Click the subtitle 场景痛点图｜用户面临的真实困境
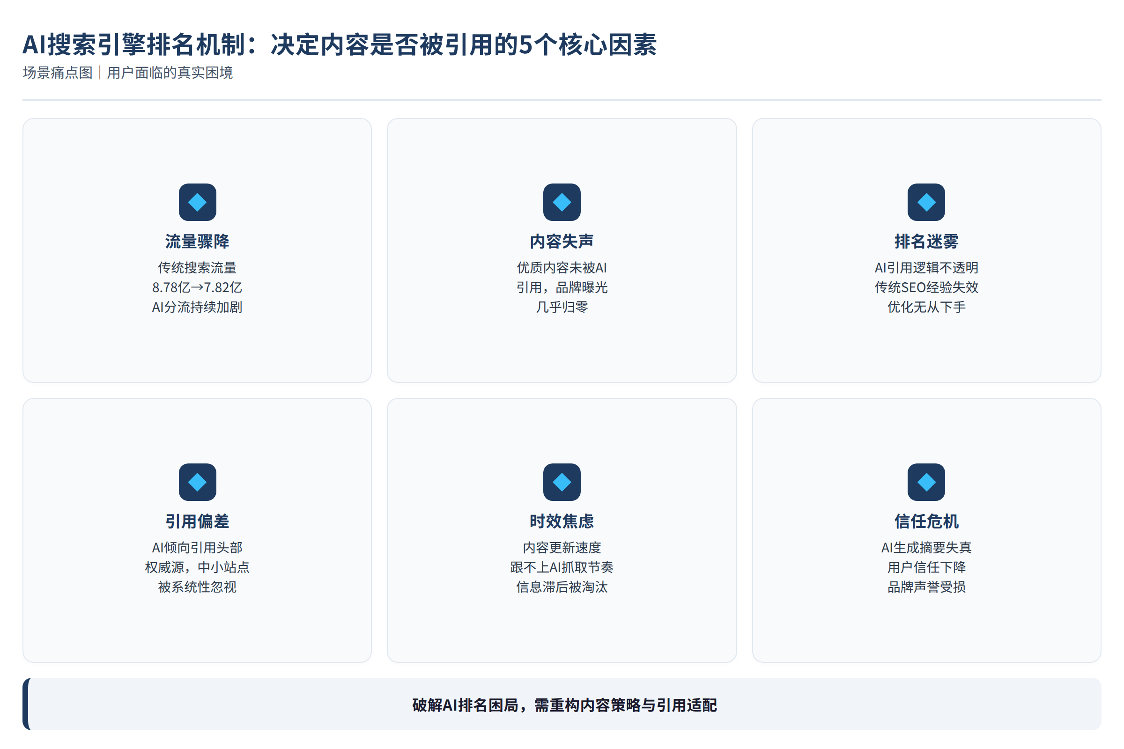 point(127,73)
